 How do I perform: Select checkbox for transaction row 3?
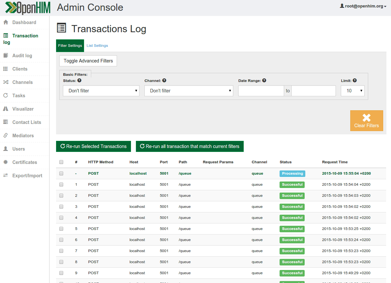tap(61, 207)
